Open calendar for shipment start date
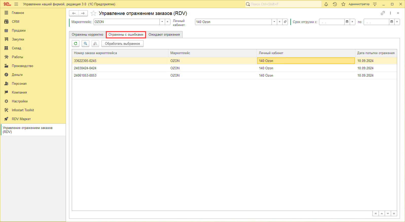The height and width of the screenshot is (222, 405). [347, 22]
